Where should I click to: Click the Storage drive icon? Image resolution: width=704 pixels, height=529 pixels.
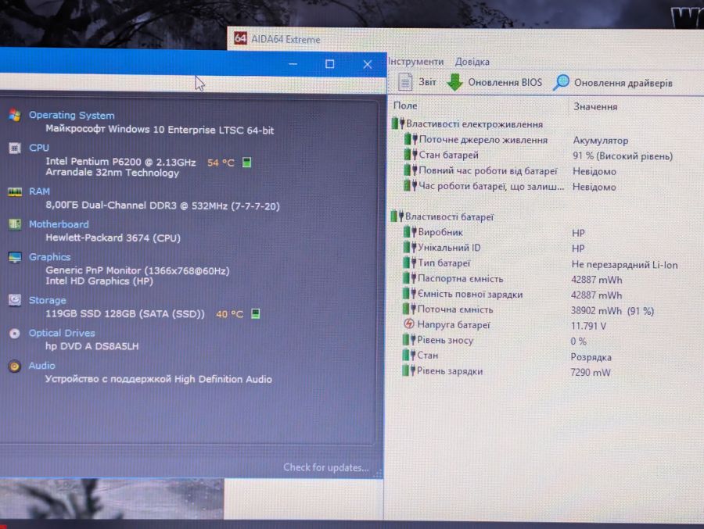coord(14,300)
